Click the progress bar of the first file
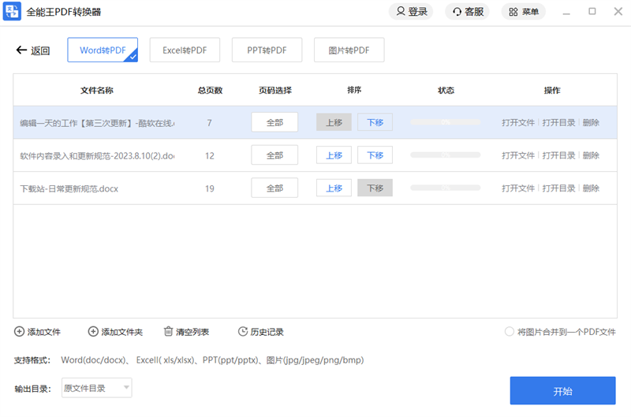631x417 pixels. click(x=446, y=122)
